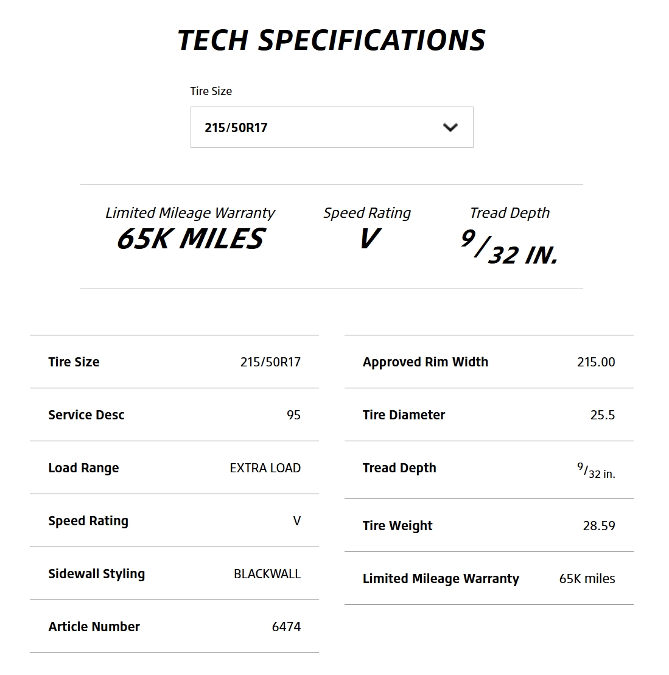Click the Limited Mileage Warranty table label
Image resolution: width=669 pixels, height=675 pixels.
[441, 579]
